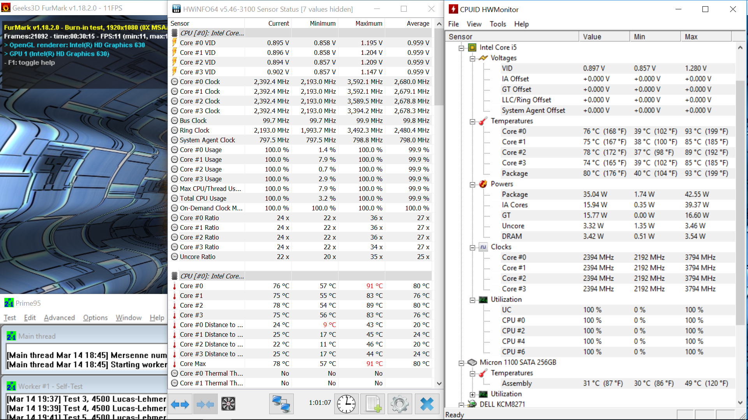Click the Prime95 Main thread window icon
The width and height of the screenshot is (748, 420).
click(11, 336)
